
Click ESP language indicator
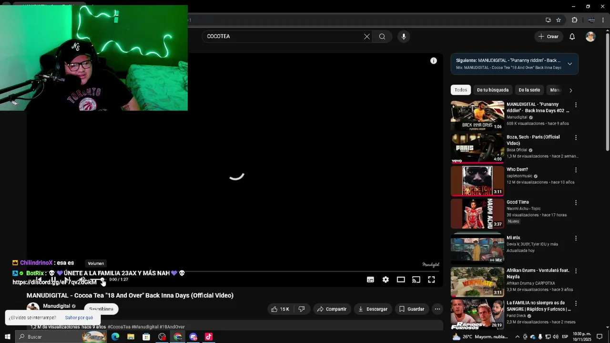point(565,337)
